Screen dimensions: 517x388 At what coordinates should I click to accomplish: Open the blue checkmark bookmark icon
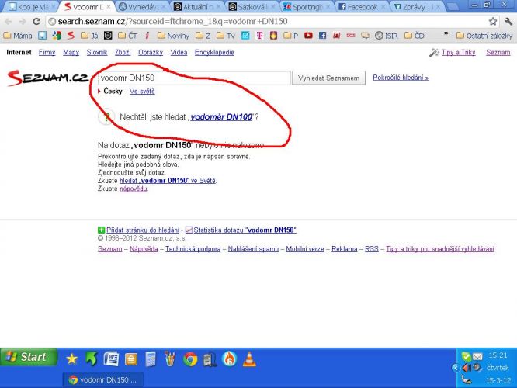click(245, 35)
